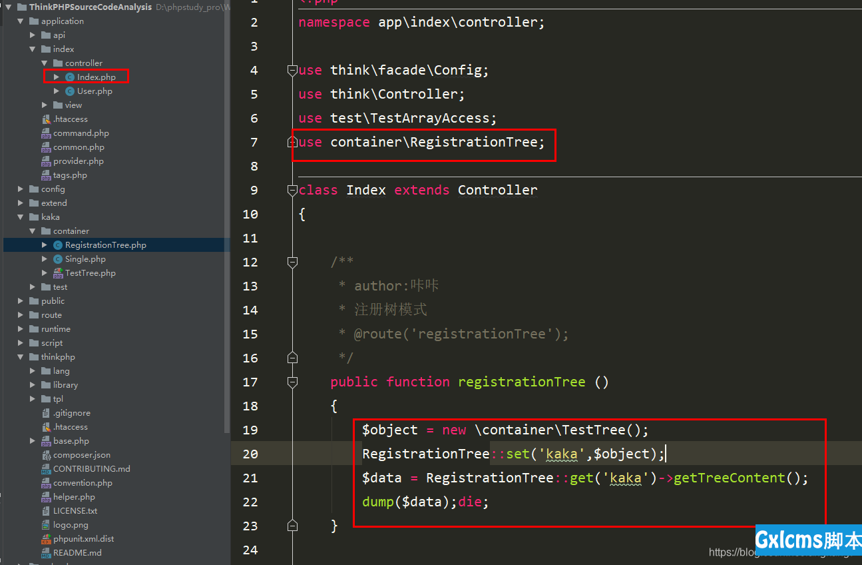862x565 pixels.
Task: Select the lang folder
Action: [61, 371]
